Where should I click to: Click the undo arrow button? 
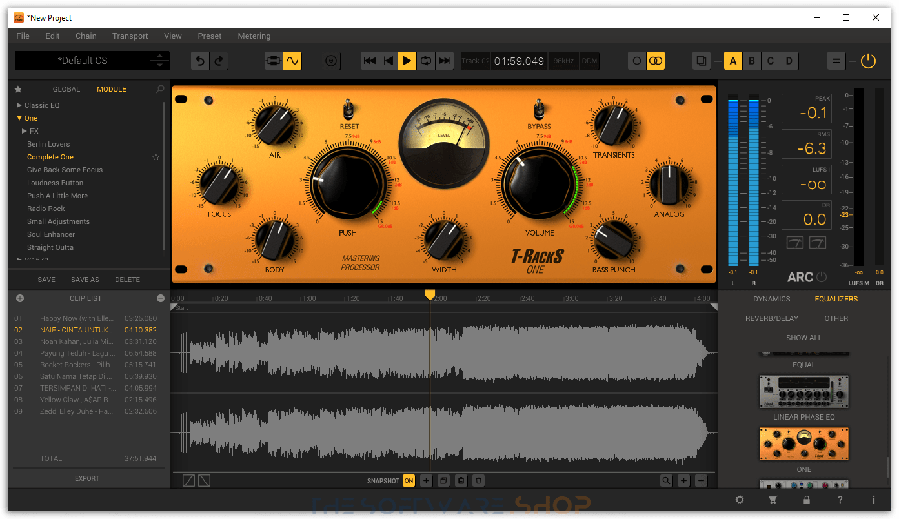pyautogui.click(x=201, y=61)
